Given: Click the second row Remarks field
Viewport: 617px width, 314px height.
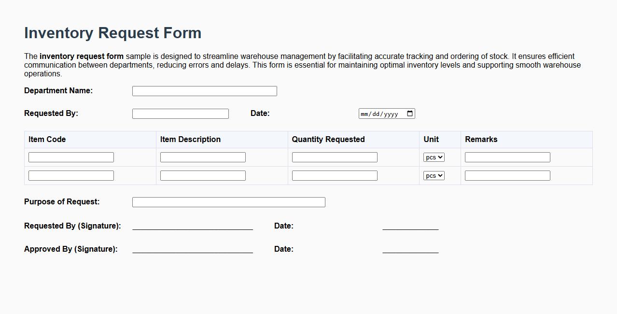Looking at the screenshot, I should tap(506, 175).
